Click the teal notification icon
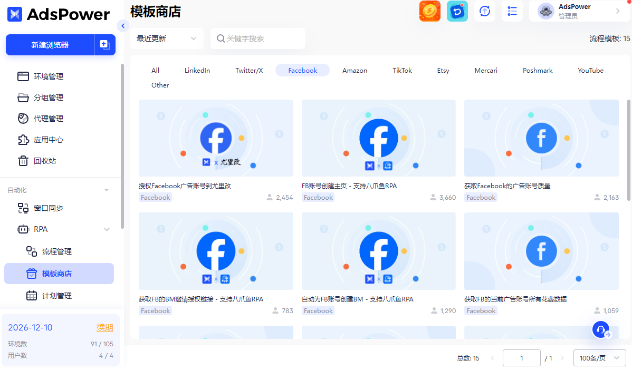Screen dimensions: 632x370 tap(457, 11)
